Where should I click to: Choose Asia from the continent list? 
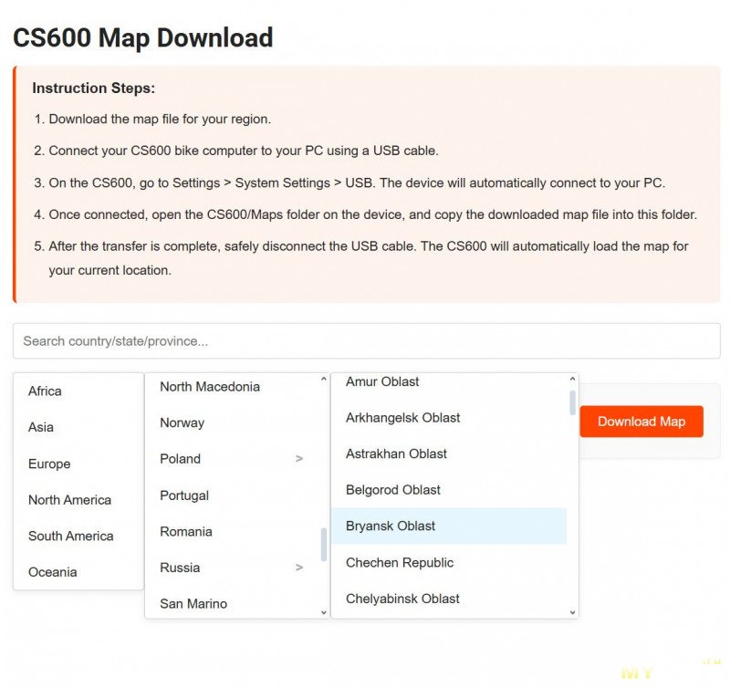41,427
